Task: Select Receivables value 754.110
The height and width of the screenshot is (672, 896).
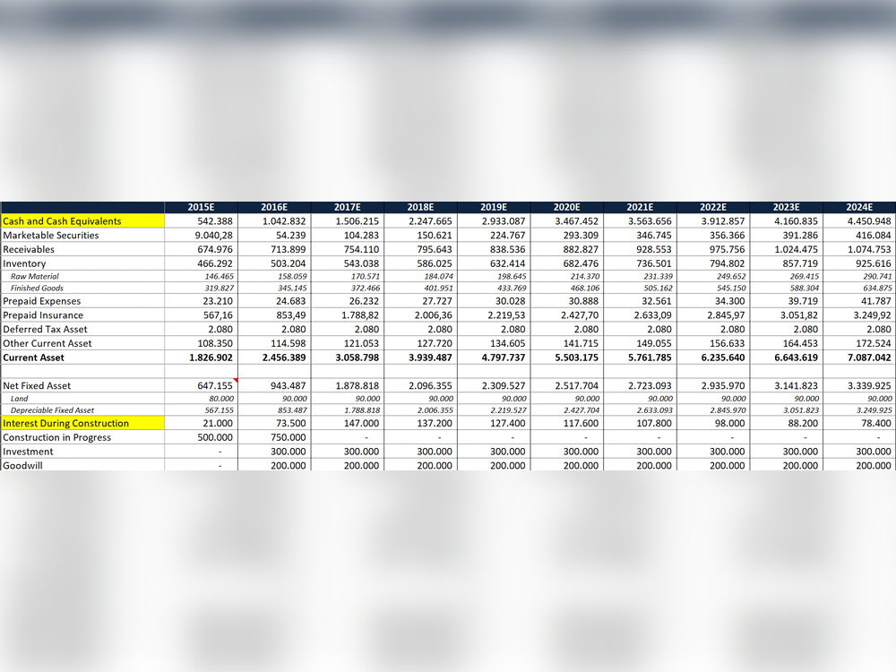Action: click(361, 250)
